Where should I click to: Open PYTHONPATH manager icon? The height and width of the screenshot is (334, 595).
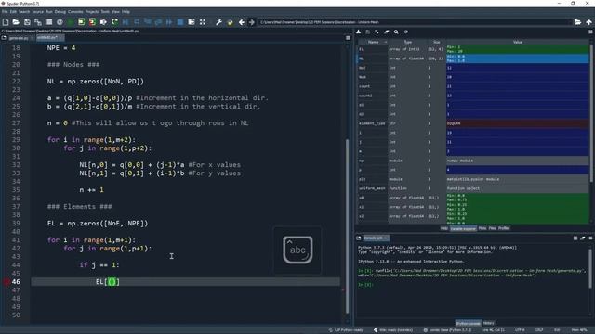point(230,22)
